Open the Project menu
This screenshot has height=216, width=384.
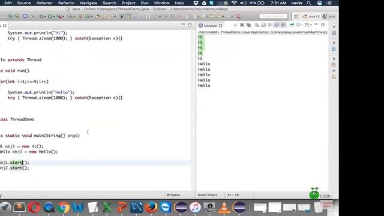click(128, 3)
